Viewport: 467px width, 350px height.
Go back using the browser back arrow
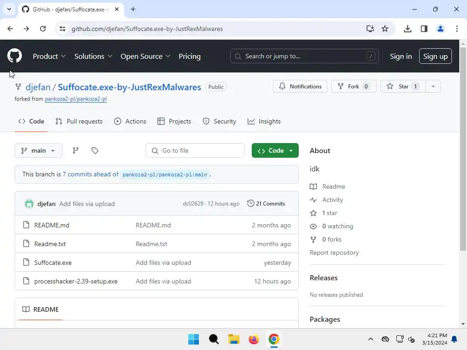click(10, 29)
